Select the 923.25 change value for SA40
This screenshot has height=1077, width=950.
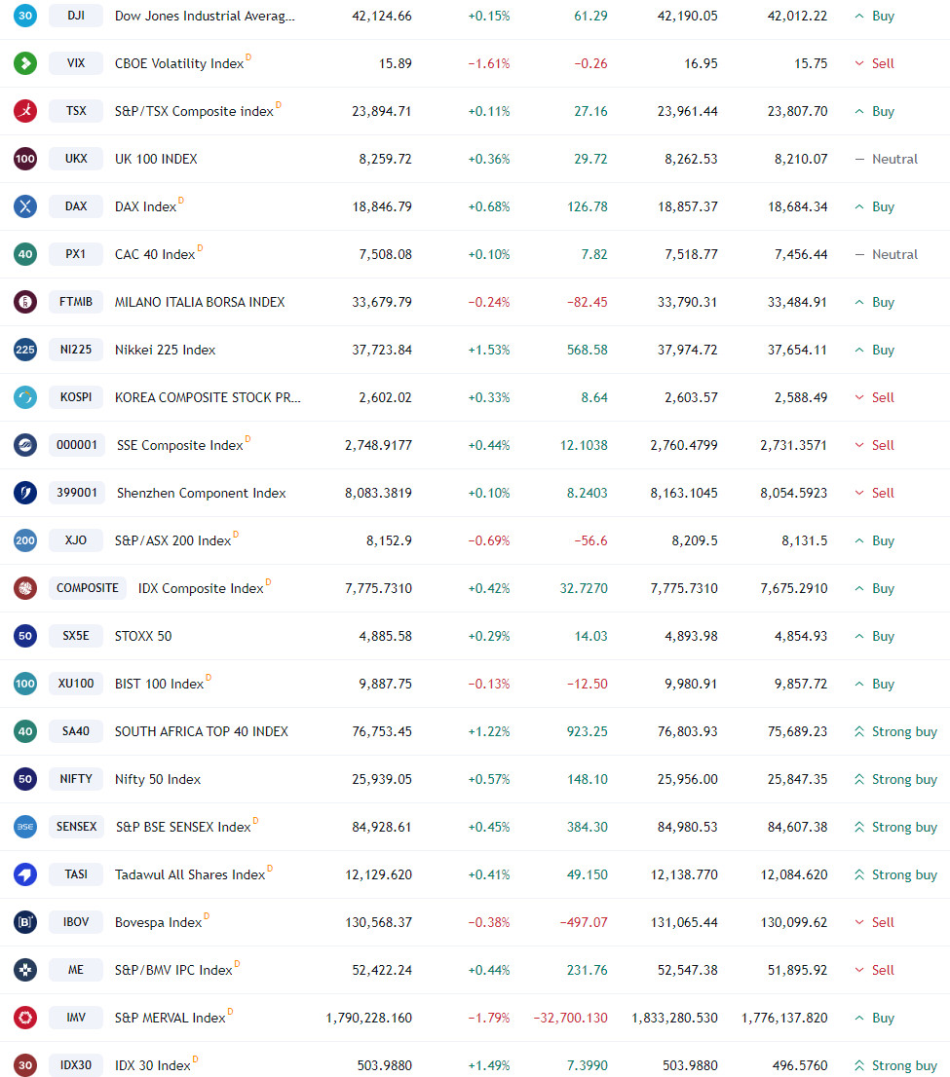coord(587,731)
